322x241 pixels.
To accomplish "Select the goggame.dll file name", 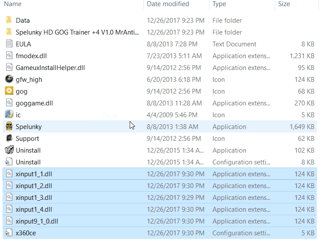I will pos(34,103).
